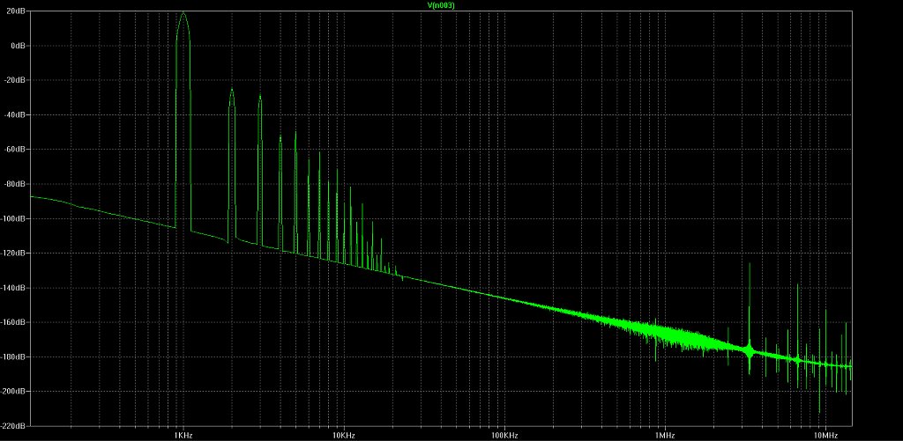Click the third harmonic peak near 3KHz
The image size is (903, 441).
click(x=260, y=96)
